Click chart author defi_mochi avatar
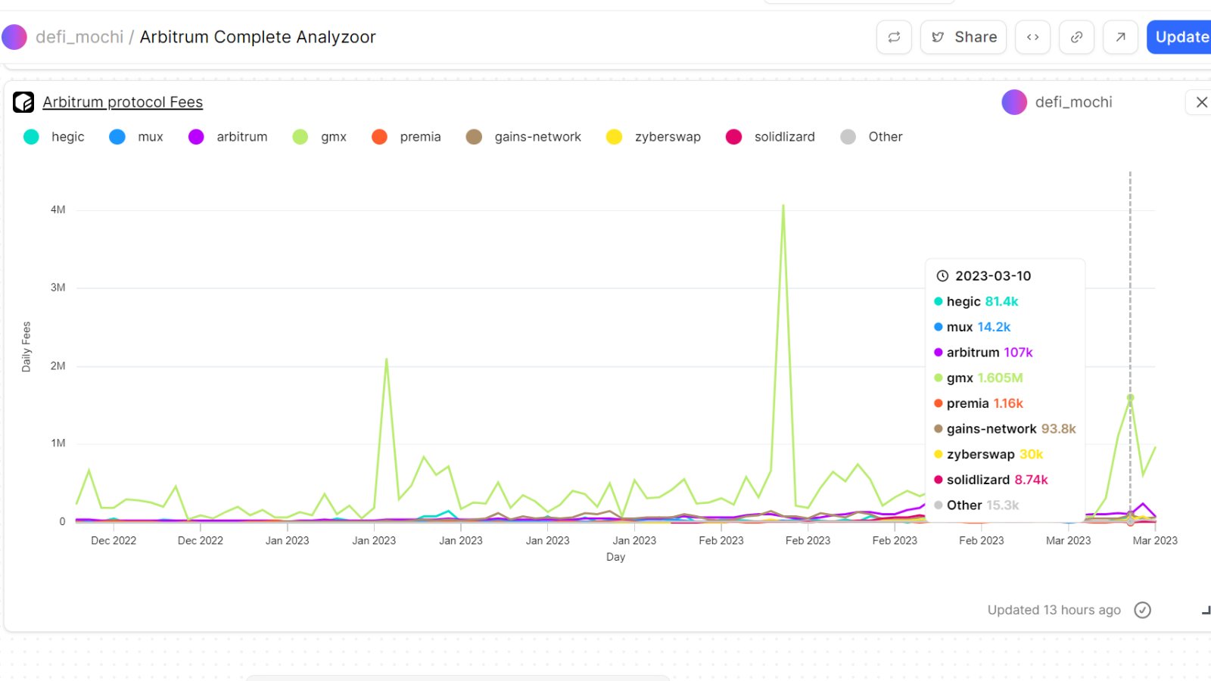 coord(1014,102)
